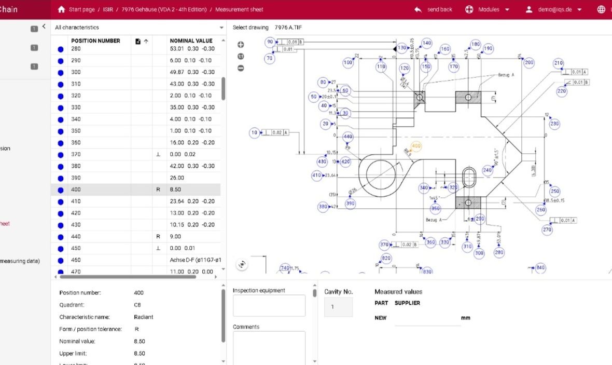Reset drawing to 1:1 scale

(x=240, y=57)
